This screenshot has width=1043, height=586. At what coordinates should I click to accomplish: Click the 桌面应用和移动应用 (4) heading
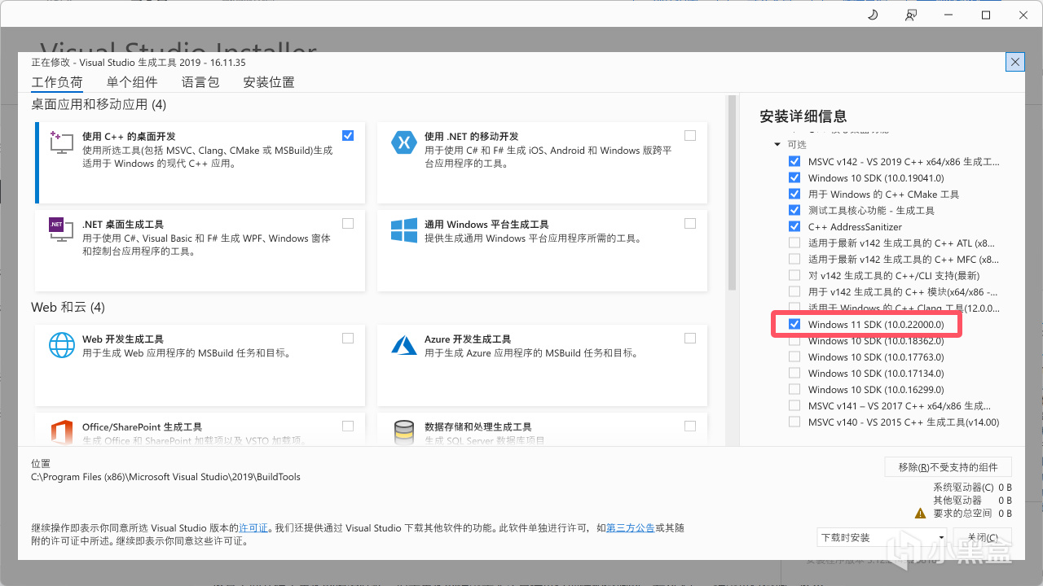(x=99, y=104)
